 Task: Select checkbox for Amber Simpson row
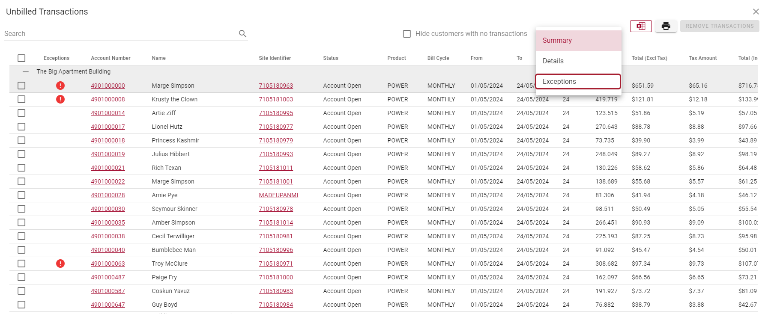[x=21, y=222]
